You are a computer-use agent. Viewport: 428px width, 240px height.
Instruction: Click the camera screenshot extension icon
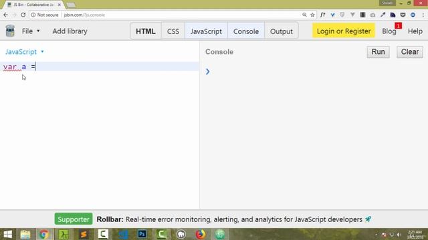pyautogui.click(x=372, y=15)
